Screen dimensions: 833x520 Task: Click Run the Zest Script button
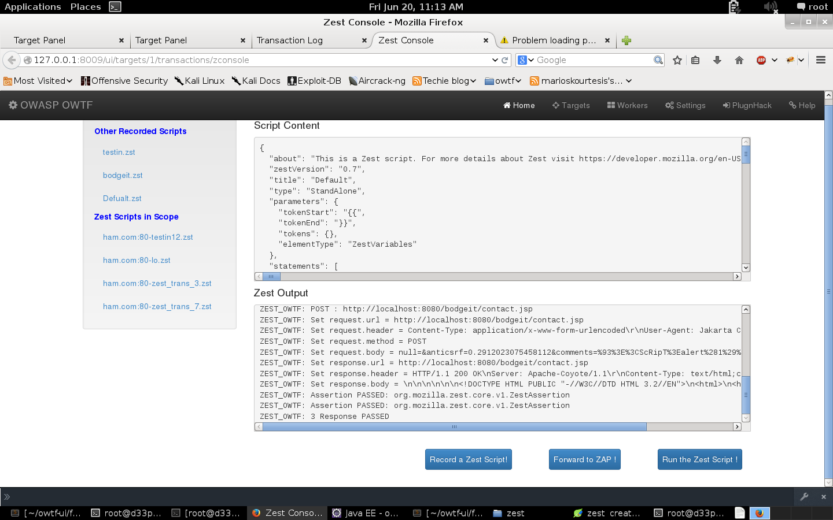[x=700, y=459]
